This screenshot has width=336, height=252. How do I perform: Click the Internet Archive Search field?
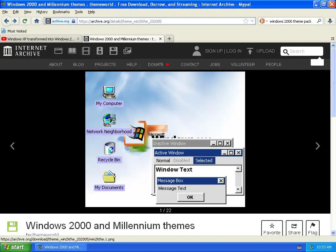tap(302, 51)
